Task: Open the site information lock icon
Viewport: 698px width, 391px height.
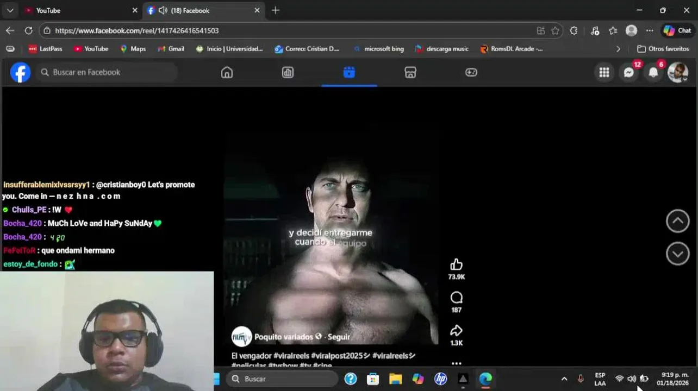Action: [47, 31]
